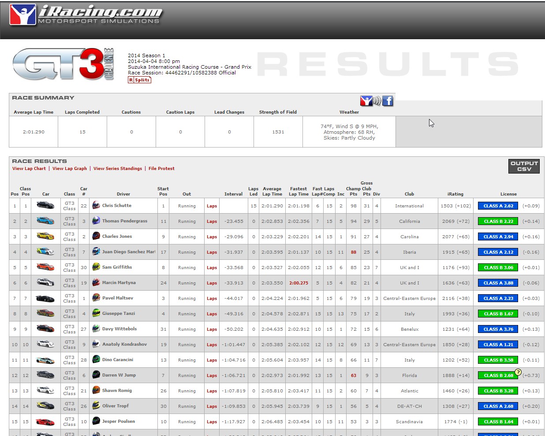
Task: Click Chris Schutte's helmet icon
Action: [x=96, y=205]
